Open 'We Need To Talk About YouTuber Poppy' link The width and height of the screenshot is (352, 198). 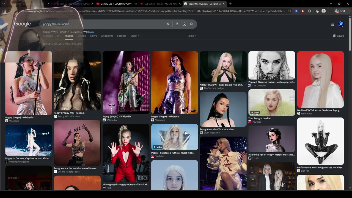[319, 110]
